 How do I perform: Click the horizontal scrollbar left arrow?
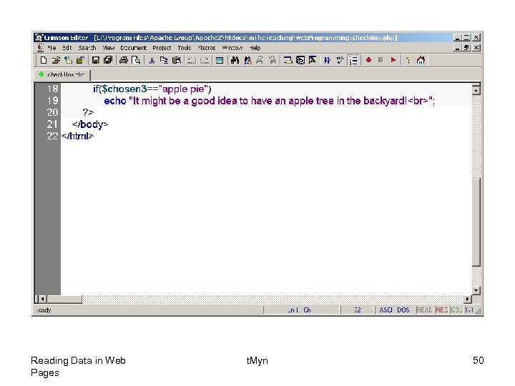(x=43, y=299)
